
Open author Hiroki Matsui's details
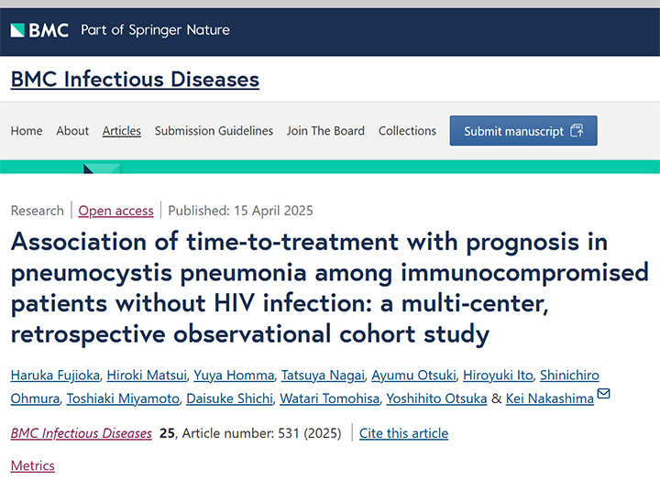[147, 375]
